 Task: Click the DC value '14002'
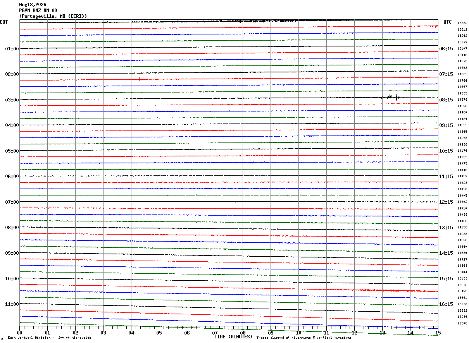pyautogui.click(x=462, y=202)
